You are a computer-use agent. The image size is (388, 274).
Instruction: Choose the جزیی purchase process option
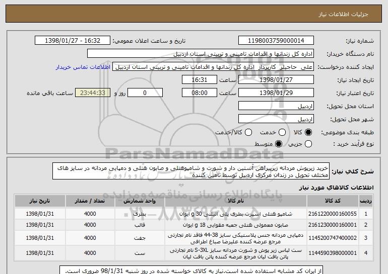click(x=308, y=144)
